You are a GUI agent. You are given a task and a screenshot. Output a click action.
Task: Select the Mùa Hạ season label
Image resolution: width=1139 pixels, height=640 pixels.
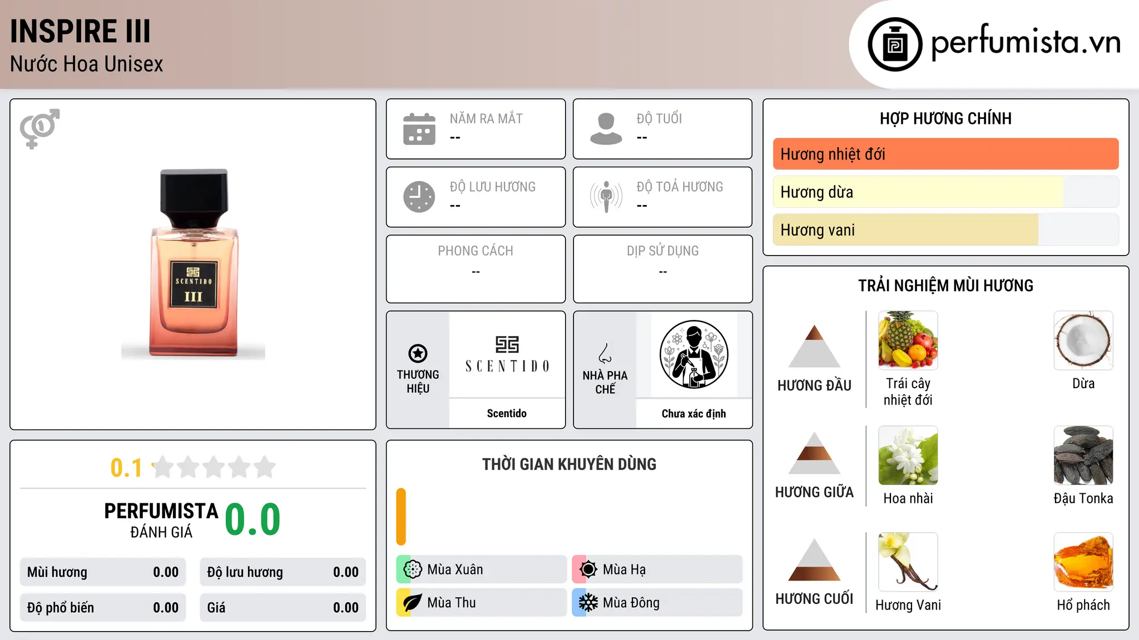point(624,569)
